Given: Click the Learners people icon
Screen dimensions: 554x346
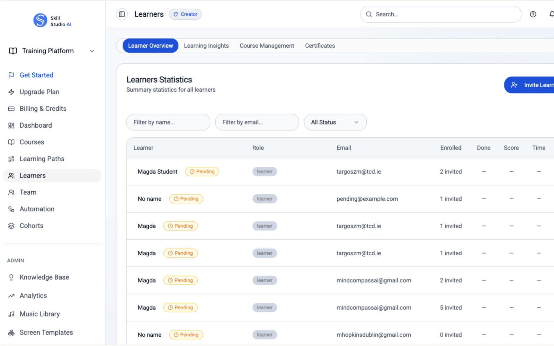Looking at the screenshot, I should click(11, 176).
